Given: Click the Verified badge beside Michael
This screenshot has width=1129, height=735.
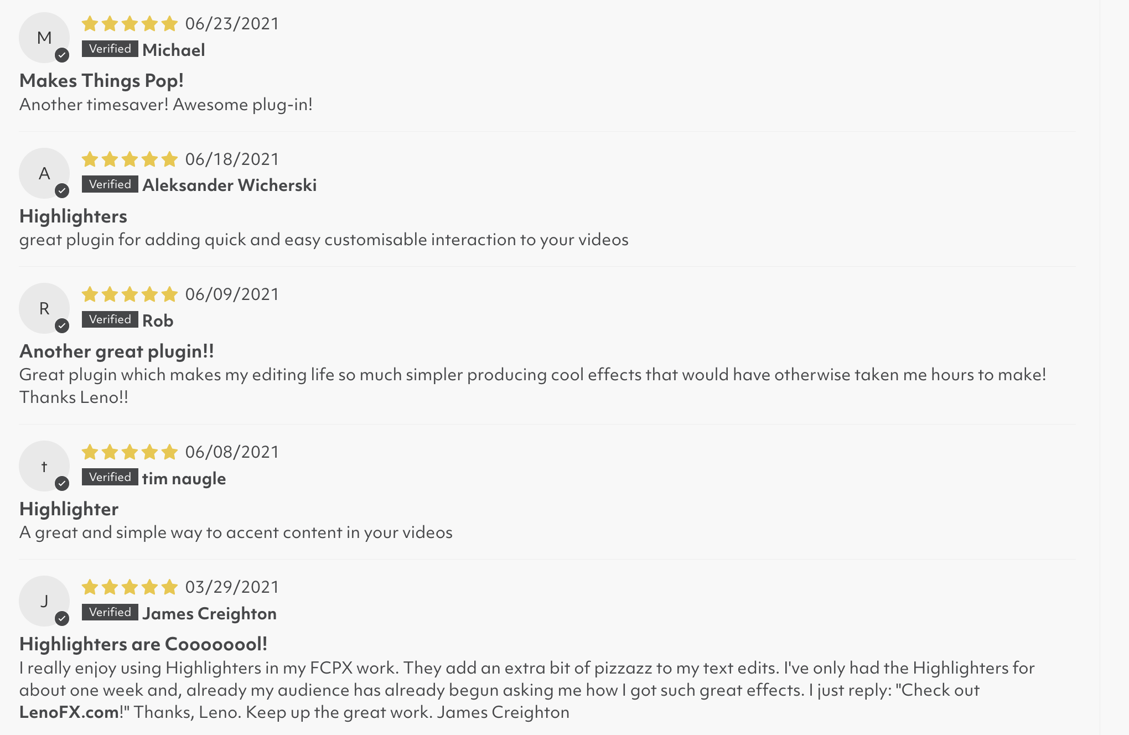Looking at the screenshot, I should click(x=110, y=49).
